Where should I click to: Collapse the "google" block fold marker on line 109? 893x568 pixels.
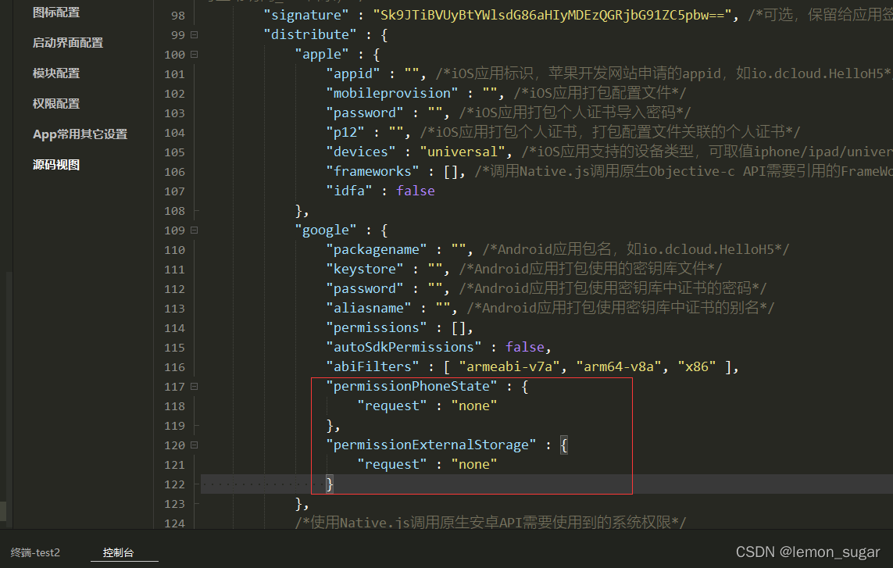195,230
